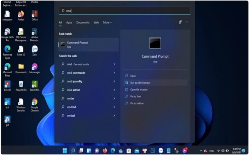Image resolution: width=249 pixels, height=155 pixels.
Task: Open the Command Prompt best match result
Action: [x=88, y=45]
